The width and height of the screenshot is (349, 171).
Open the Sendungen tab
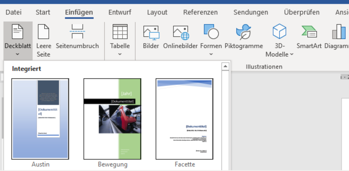click(251, 12)
